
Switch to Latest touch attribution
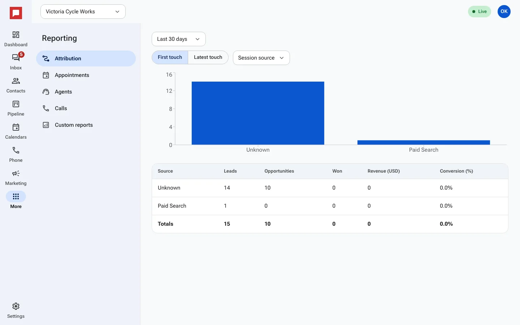[208, 57]
